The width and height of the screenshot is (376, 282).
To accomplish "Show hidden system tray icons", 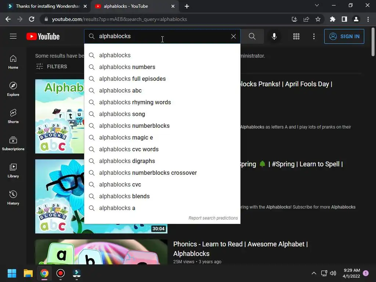I will point(314,273).
